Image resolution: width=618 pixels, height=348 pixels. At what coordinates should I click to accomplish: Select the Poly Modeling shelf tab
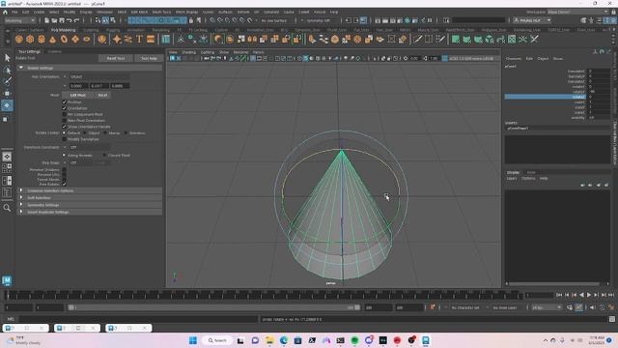tap(63, 30)
